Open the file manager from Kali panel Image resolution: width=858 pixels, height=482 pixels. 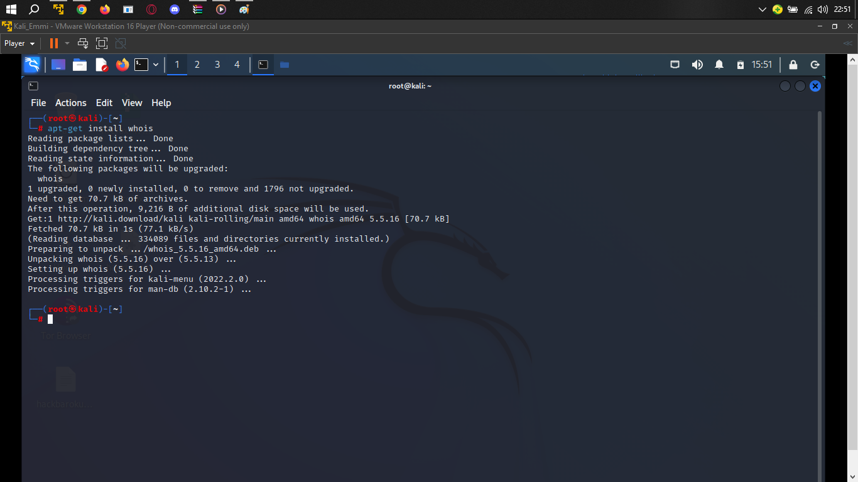[x=80, y=65]
